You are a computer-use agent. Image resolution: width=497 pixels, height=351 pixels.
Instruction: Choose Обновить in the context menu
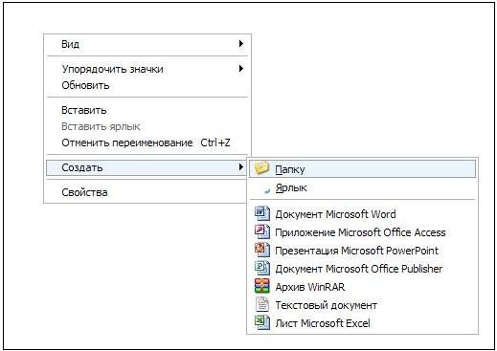point(147,85)
